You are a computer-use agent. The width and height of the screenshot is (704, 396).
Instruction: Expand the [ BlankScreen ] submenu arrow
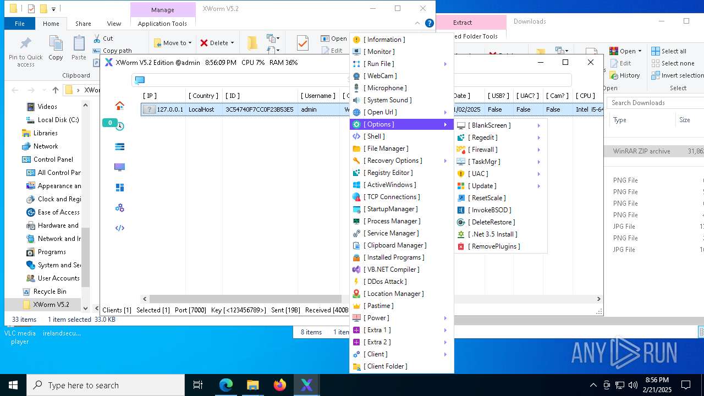[x=539, y=125]
